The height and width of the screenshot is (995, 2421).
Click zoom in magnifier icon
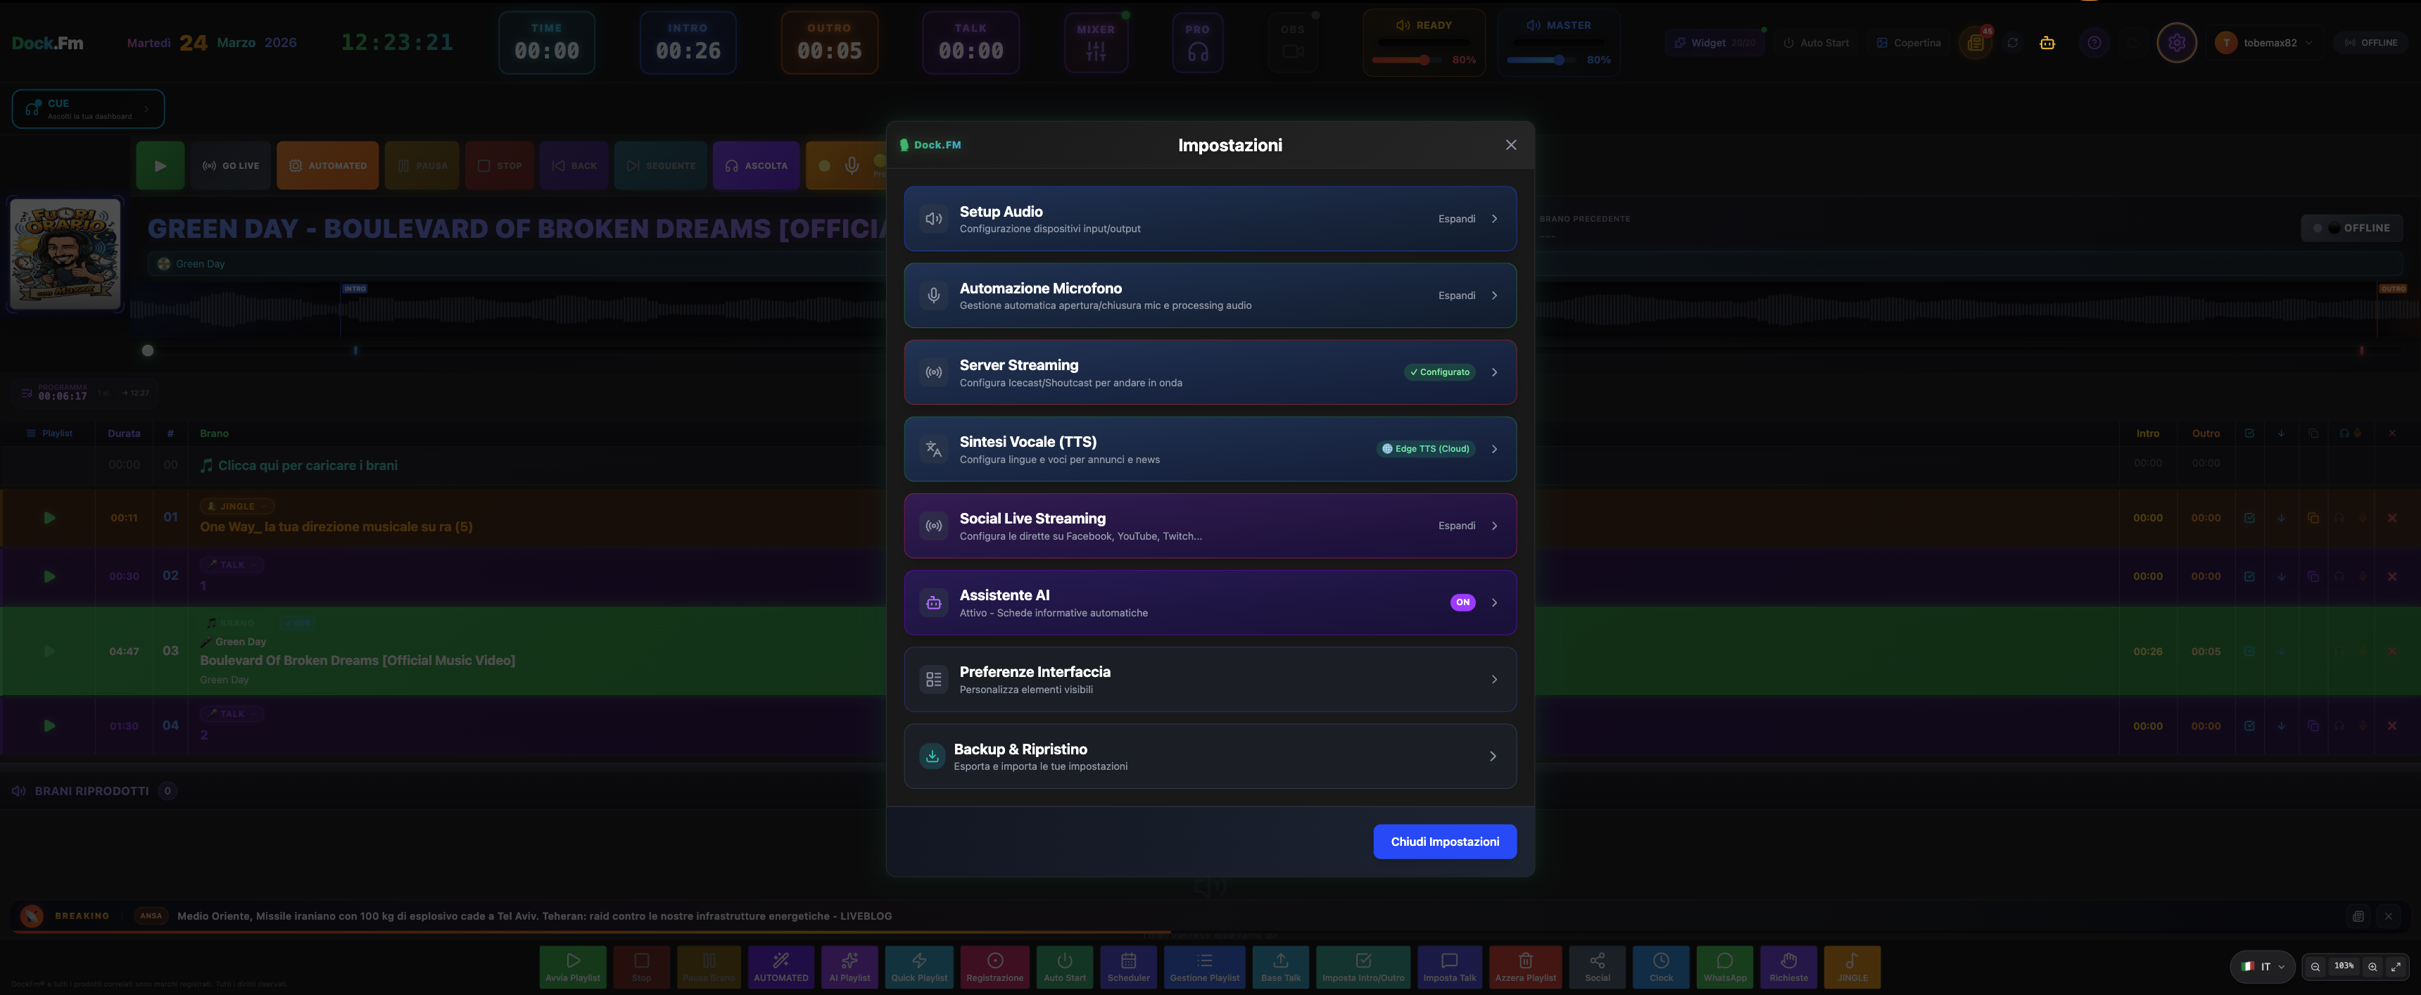click(x=2372, y=967)
